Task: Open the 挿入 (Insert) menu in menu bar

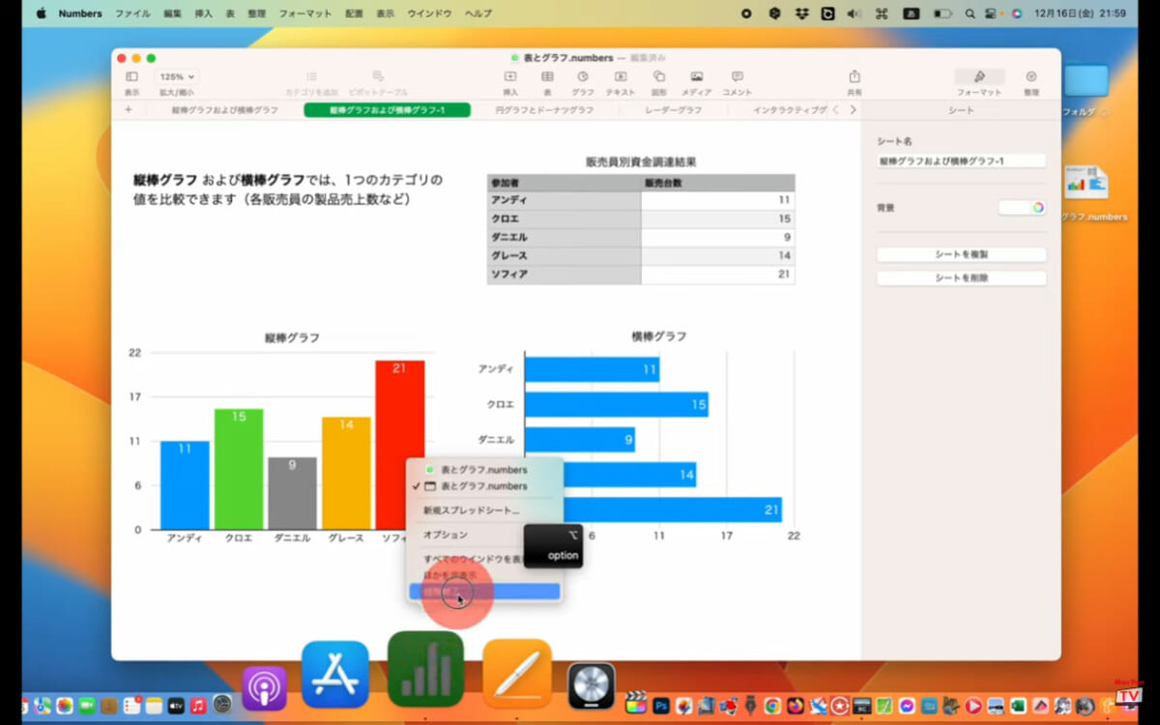Action: coord(203,14)
